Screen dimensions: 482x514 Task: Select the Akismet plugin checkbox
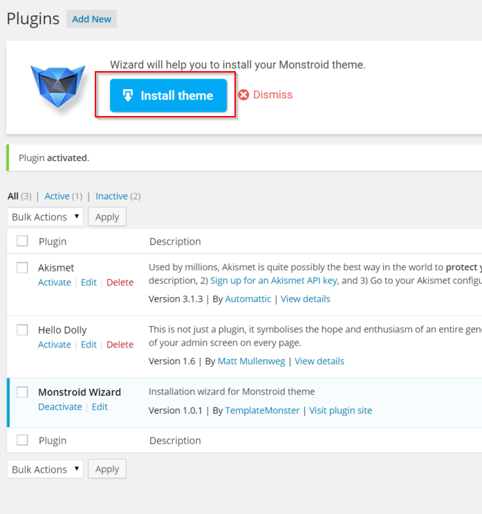click(22, 267)
